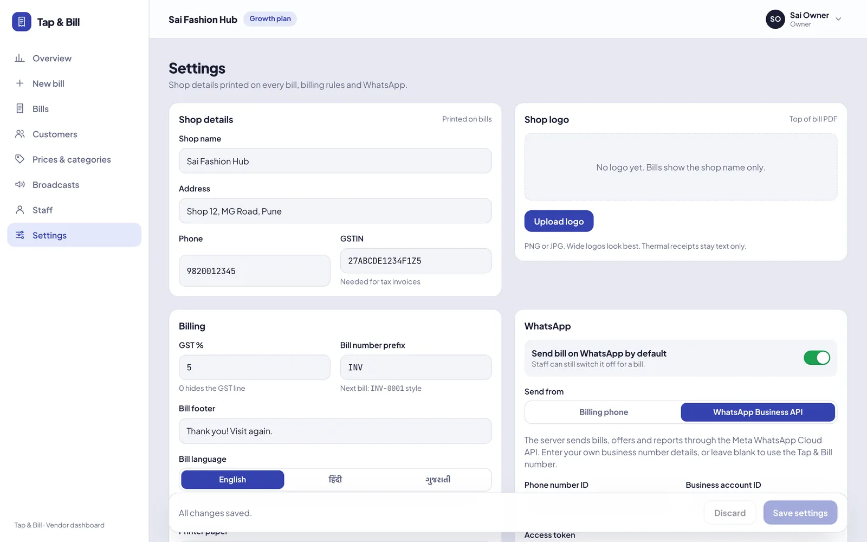Open the Overview page
The height and width of the screenshot is (542, 867).
point(74,58)
